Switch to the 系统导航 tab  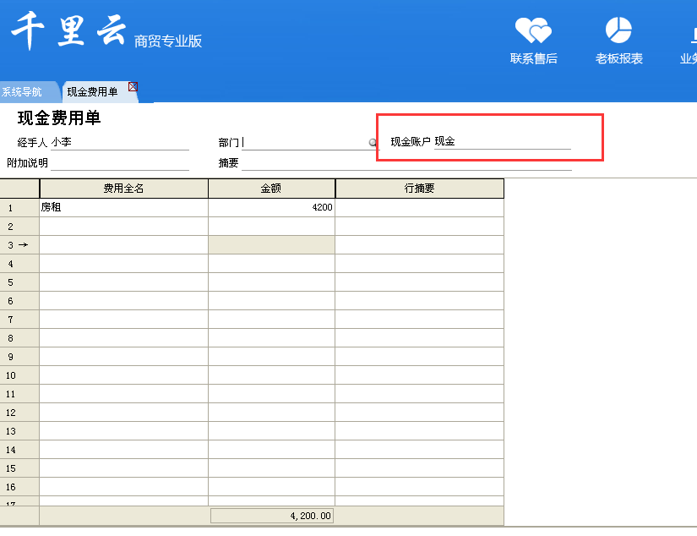[22, 92]
